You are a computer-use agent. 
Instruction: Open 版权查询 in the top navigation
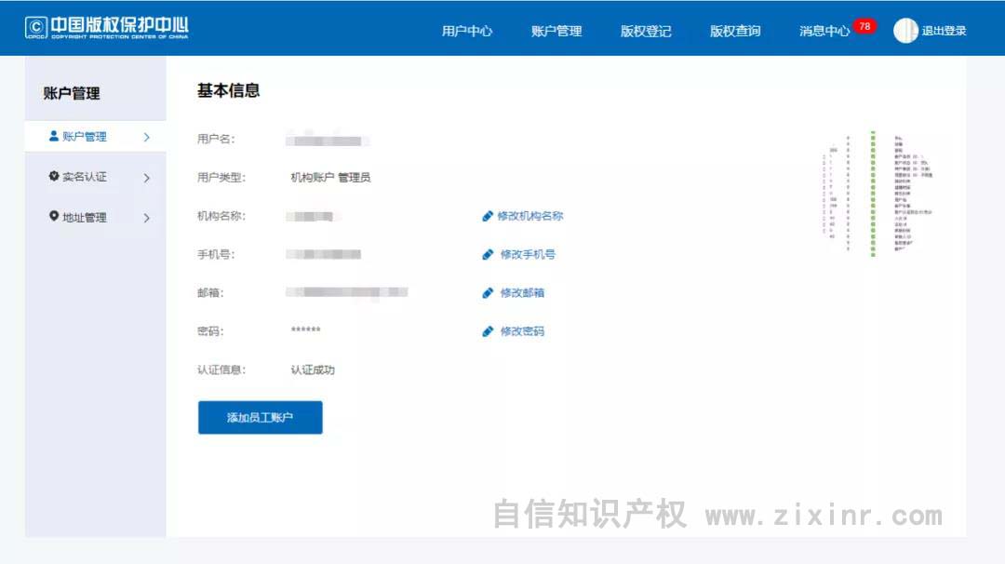735,31
